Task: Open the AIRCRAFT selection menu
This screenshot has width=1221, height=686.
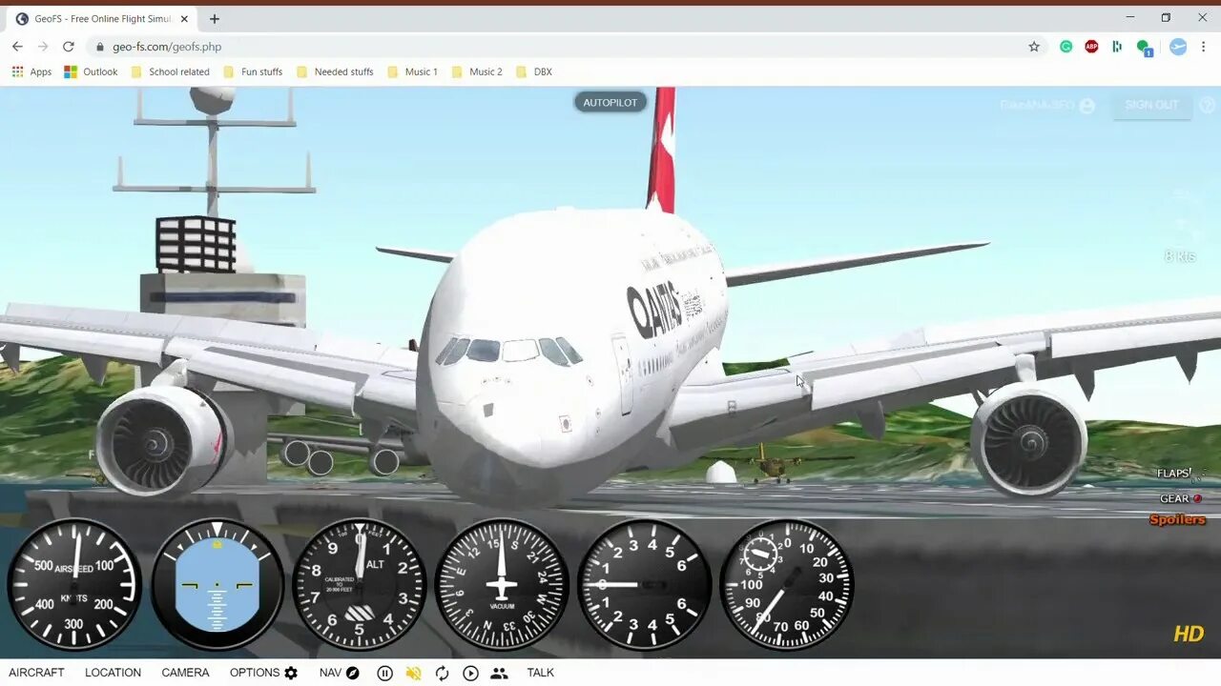Action: coord(36,673)
